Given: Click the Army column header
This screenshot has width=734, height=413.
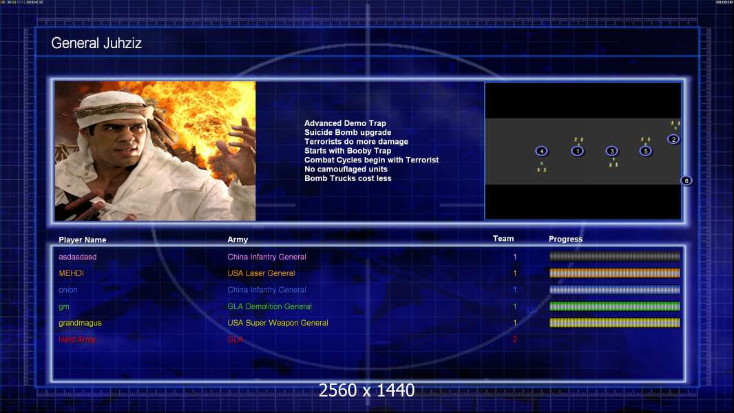Looking at the screenshot, I should (x=238, y=240).
